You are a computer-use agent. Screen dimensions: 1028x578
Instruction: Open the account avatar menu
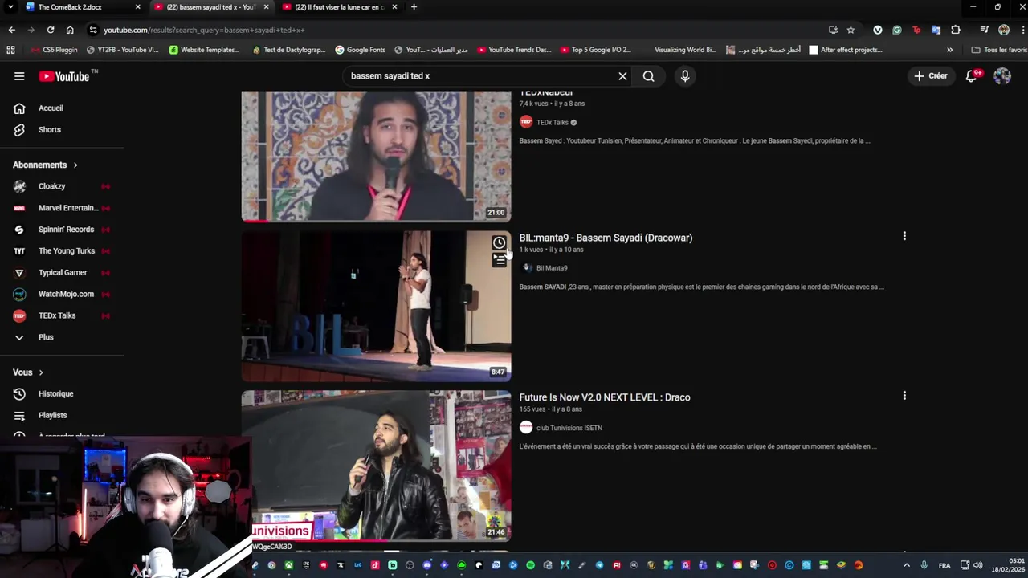tap(1002, 76)
